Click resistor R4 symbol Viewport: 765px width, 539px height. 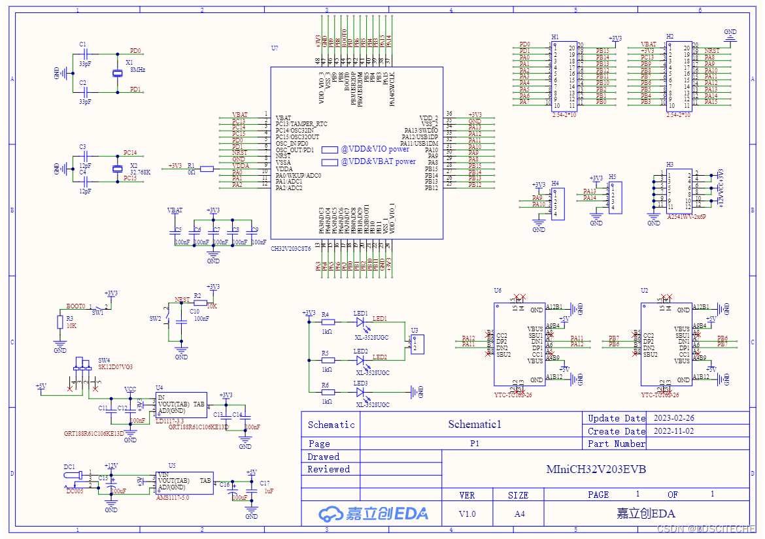coord(328,322)
